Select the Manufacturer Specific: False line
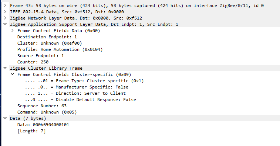Viewport: 280px width, 146px height. [77, 87]
